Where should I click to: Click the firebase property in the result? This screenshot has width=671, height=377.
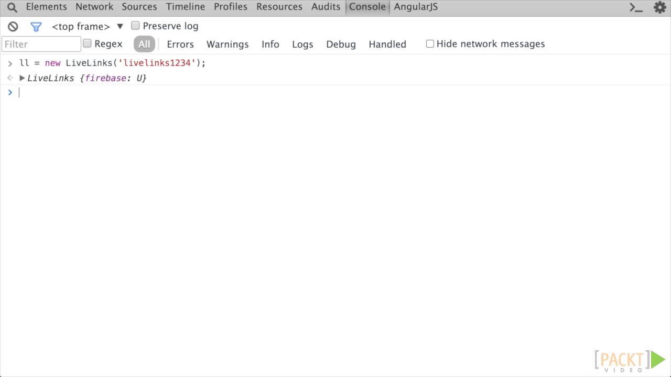coord(105,78)
